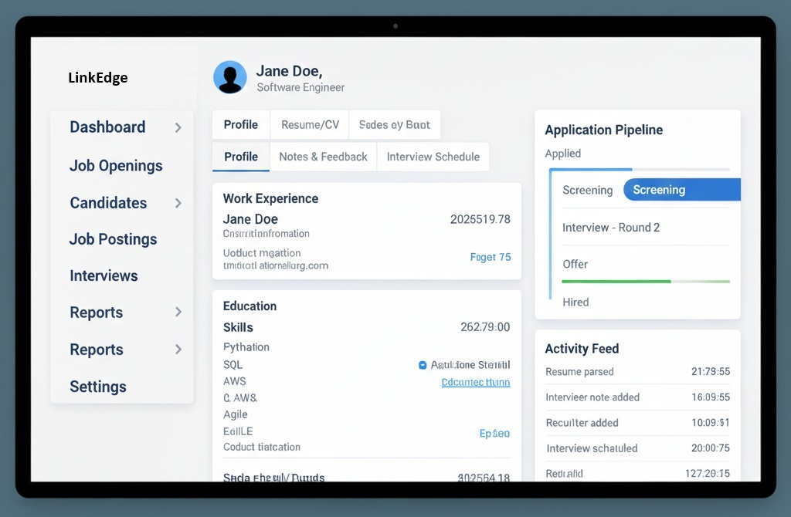Viewport: 791px width, 517px height.
Task: Click the underlined link in Skills section
Action: (475, 382)
